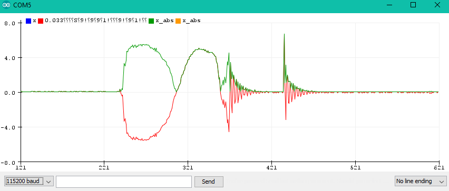Focus the serial message input field
449x191 pixels.
click(x=124, y=182)
